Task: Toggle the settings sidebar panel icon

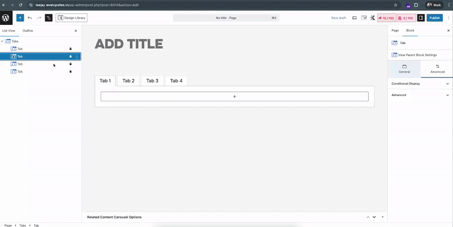Action: 421,18
